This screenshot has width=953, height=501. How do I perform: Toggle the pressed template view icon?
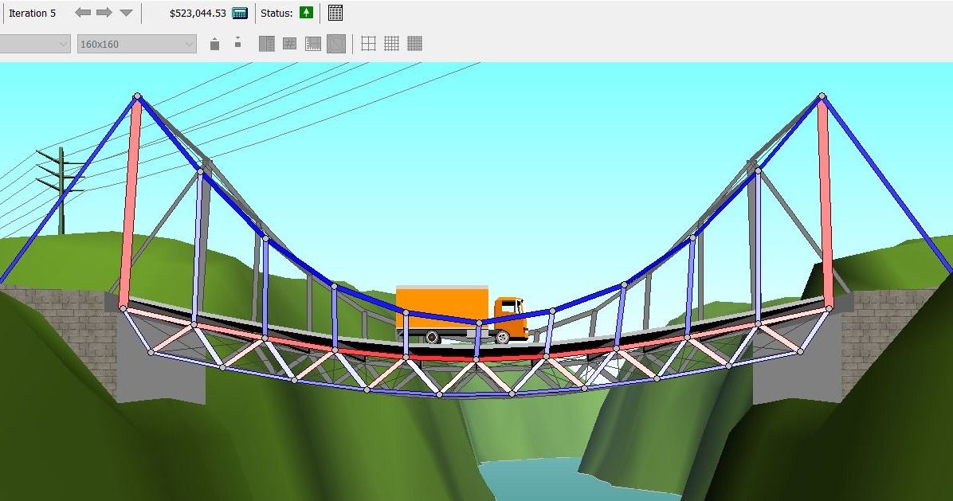point(336,44)
